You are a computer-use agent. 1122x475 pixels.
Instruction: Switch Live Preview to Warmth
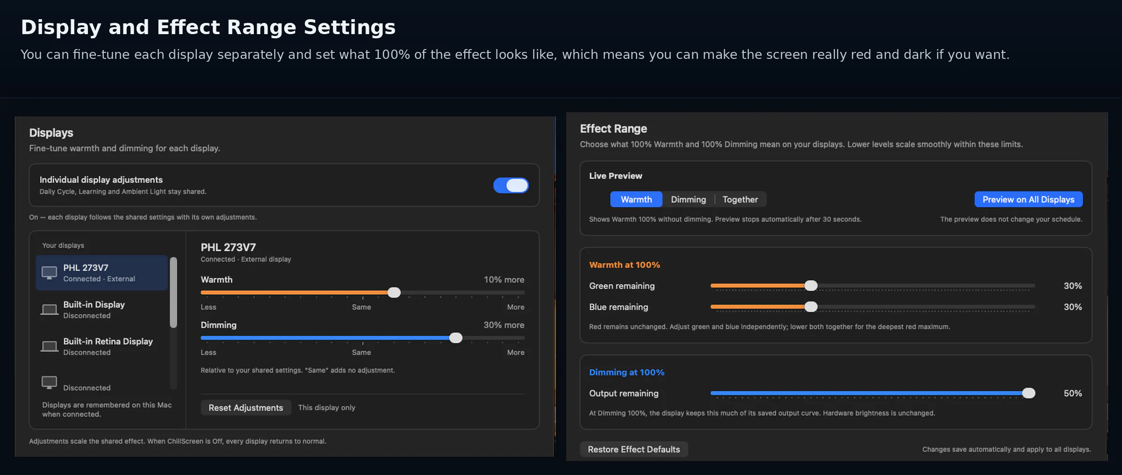pyautogui.click(x=636, y=200)
